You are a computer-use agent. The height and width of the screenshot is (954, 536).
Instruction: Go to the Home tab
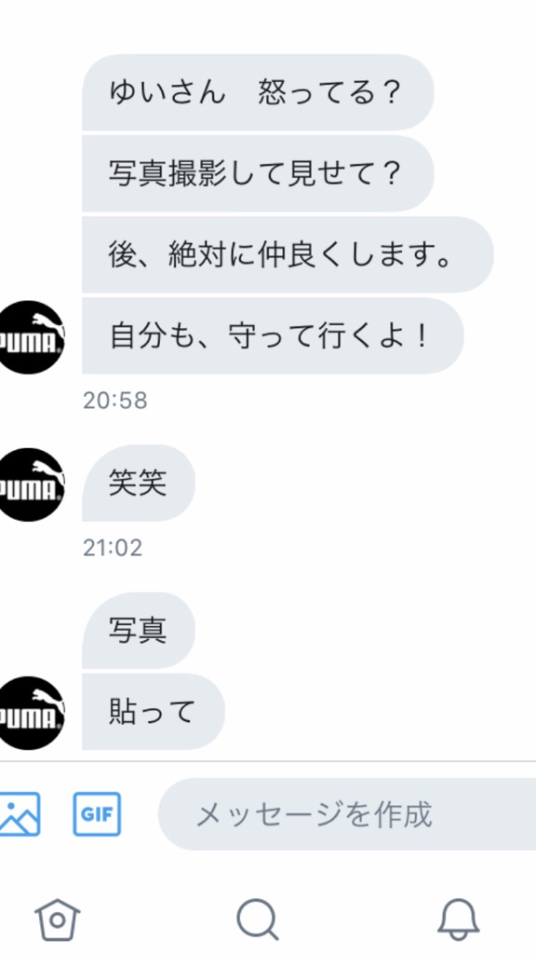(57, 920)
